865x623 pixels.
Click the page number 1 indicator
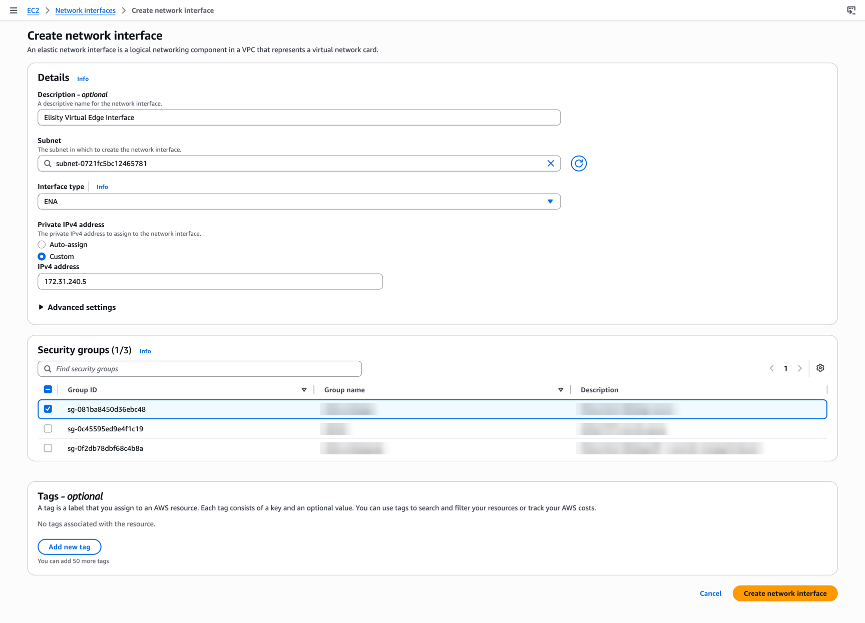point(786,368)
